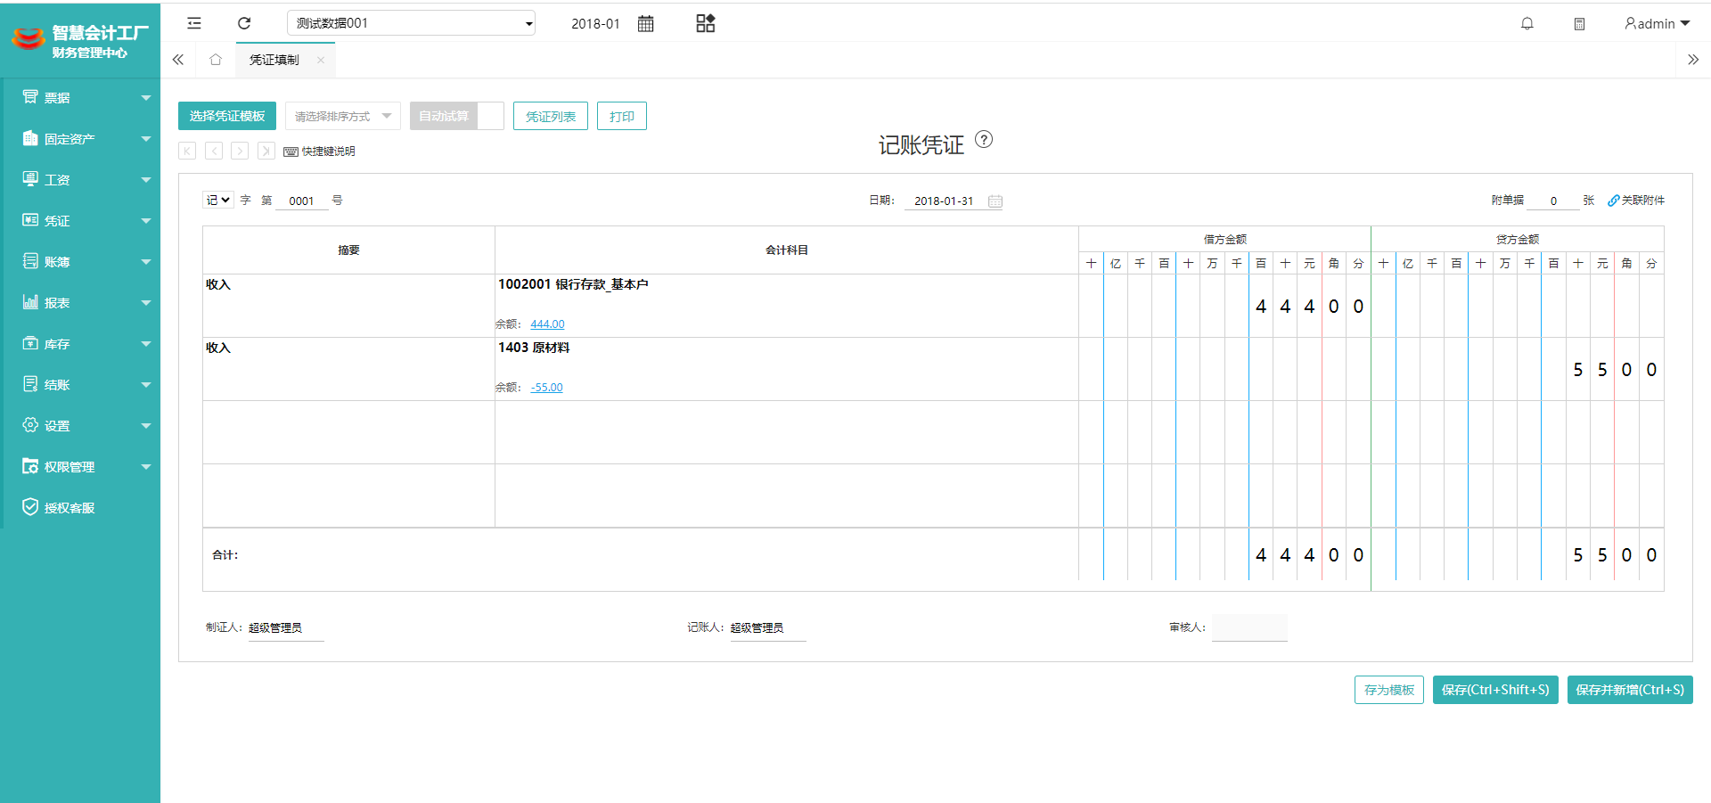Click the 制证人 field 超级管理员
Screen dimensions: 1711x803
click(286, 628)
